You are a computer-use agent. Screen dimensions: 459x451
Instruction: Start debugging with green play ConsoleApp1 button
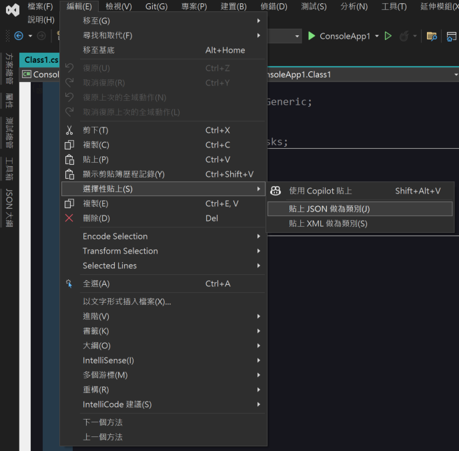click(339, 36)
